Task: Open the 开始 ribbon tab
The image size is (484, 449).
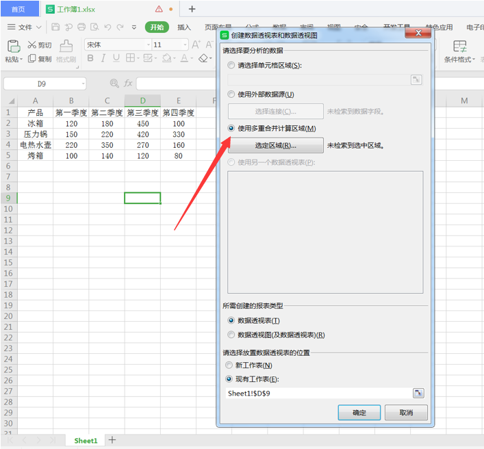Action: 157,27
